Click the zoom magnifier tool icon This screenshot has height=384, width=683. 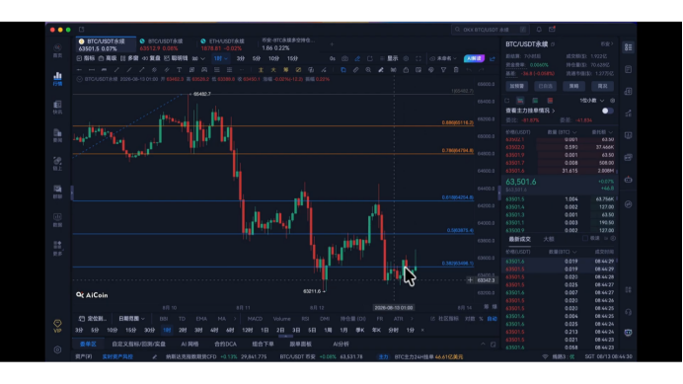[x=368, y=70]
